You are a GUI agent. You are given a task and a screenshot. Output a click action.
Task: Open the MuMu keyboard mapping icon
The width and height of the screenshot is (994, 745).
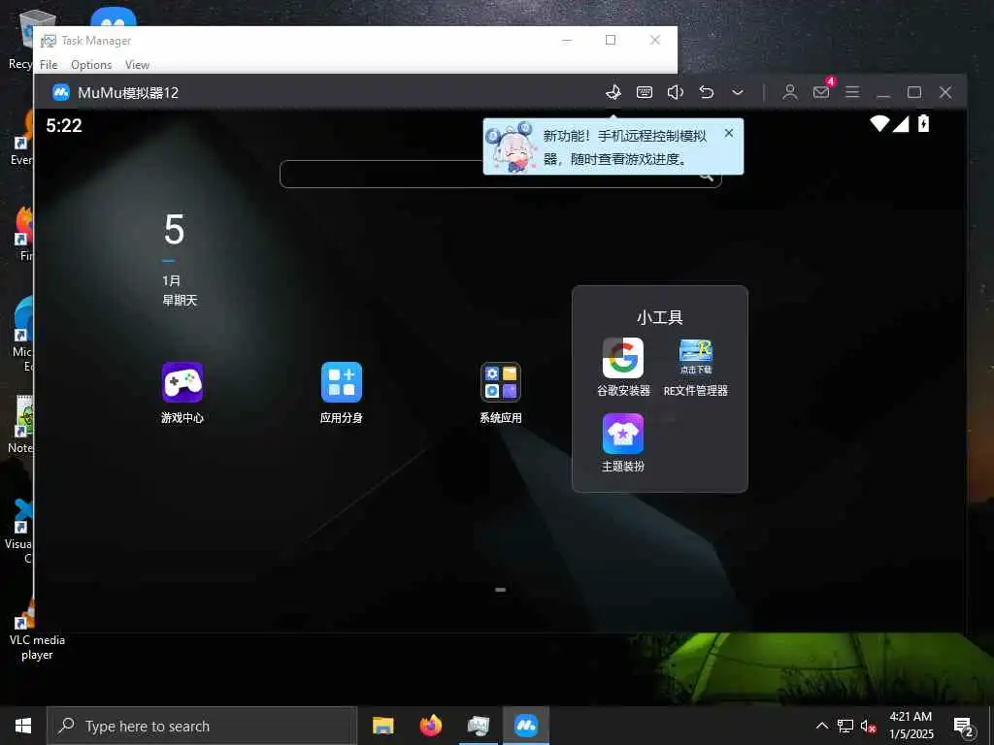(x=645, y=92)
